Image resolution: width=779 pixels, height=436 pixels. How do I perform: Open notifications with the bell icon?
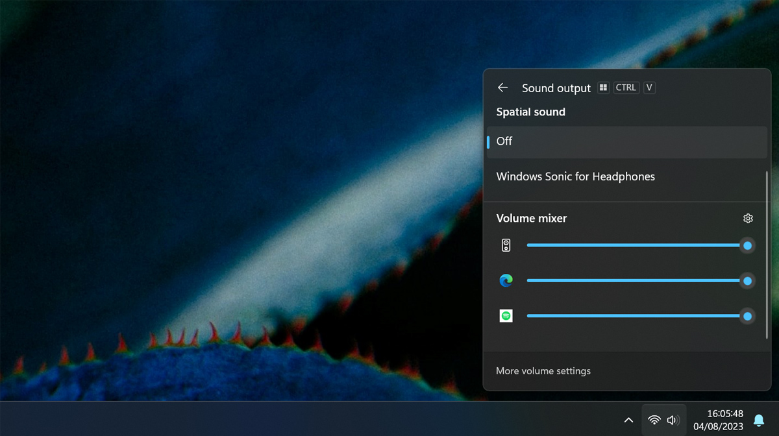pyautogui.click(x=758, y=420)
